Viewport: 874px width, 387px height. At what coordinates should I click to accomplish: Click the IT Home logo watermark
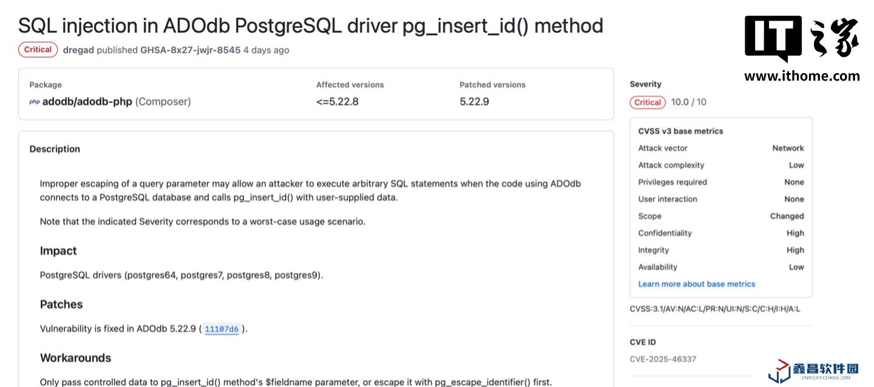click(x=801, y=39)
